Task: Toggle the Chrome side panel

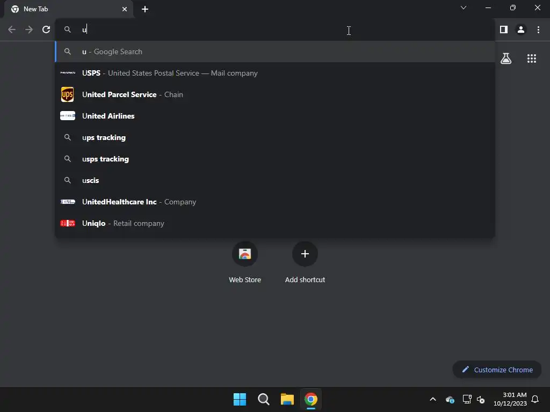Action: pyautogui.click(x=504, y=30)
